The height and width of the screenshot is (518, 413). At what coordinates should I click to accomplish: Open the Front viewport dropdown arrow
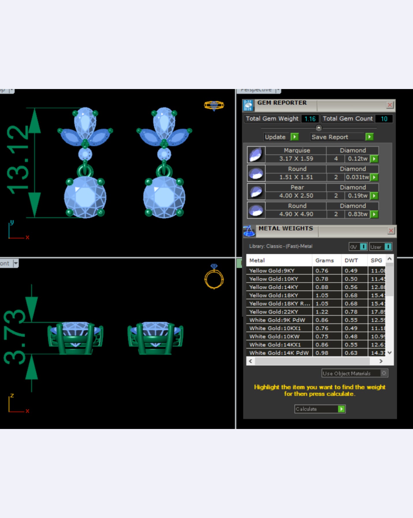tap(16, 263)
